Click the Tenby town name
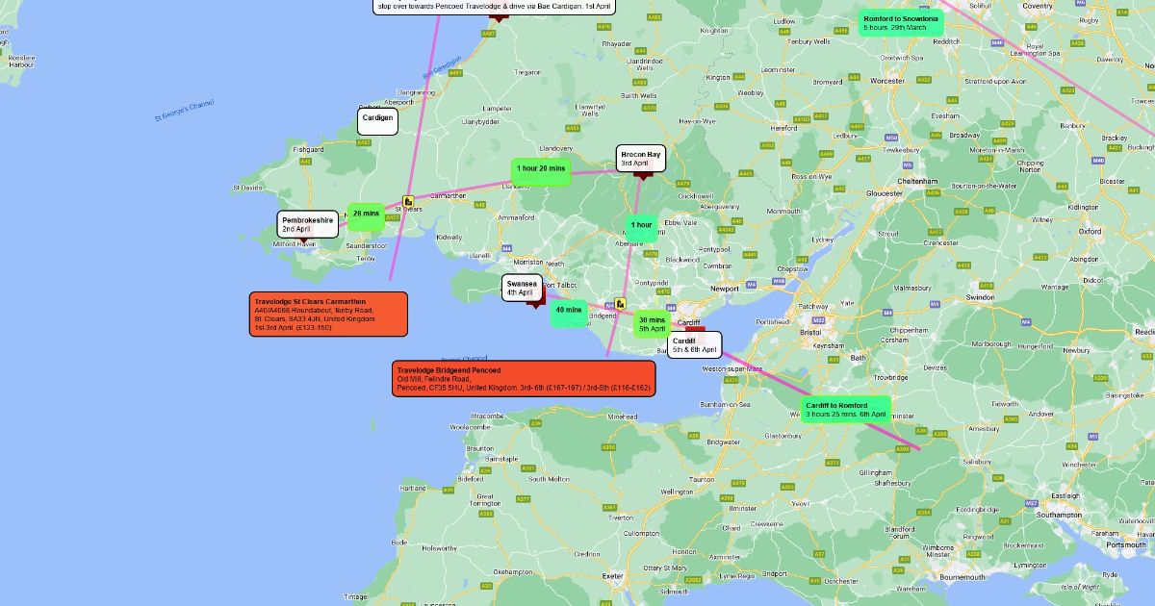This screenshot has width=1155, height=606. click(x=365, y=258)
